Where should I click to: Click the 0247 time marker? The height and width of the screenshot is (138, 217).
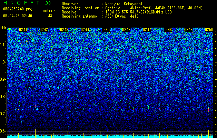coord(147,30)
